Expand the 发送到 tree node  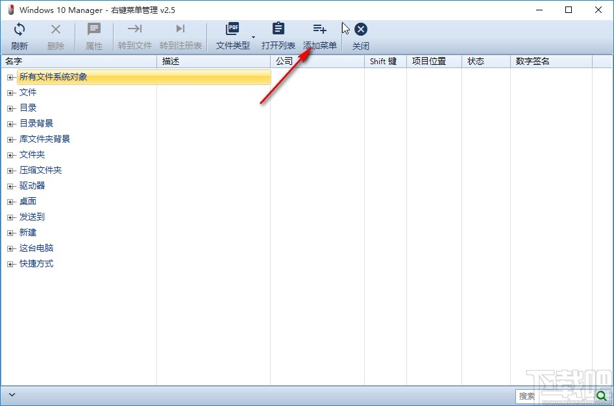tap(10, 217)
